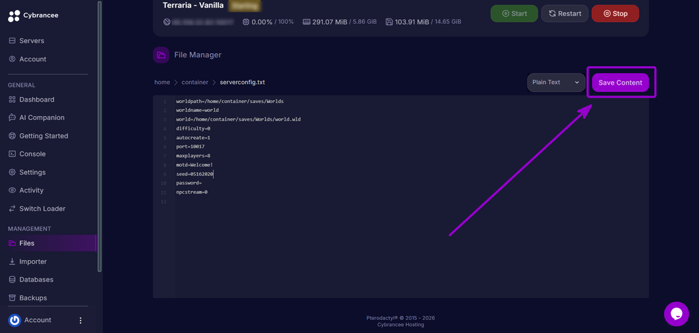Stop the server
The height and width of the screenshot is (333, 699).
point(615,14)
